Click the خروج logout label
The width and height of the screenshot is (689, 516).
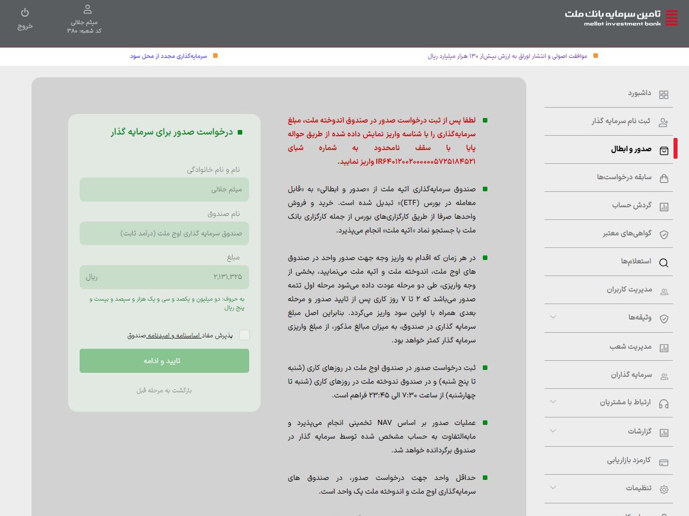[x=25, y=26]
